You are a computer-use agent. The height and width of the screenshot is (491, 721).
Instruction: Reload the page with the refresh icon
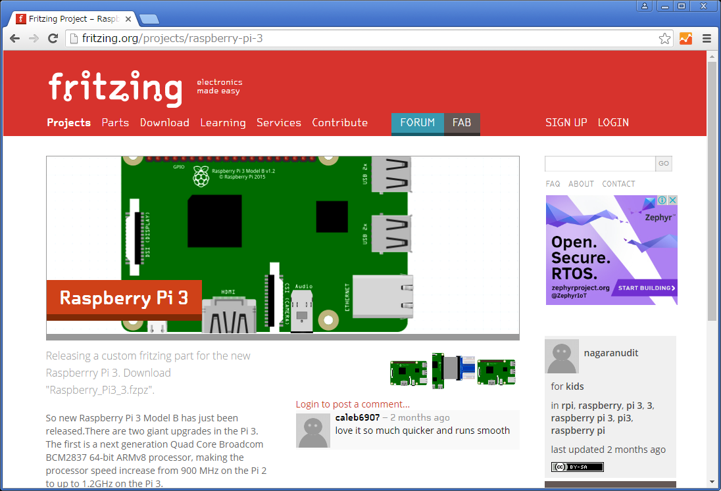click(53, 39)
